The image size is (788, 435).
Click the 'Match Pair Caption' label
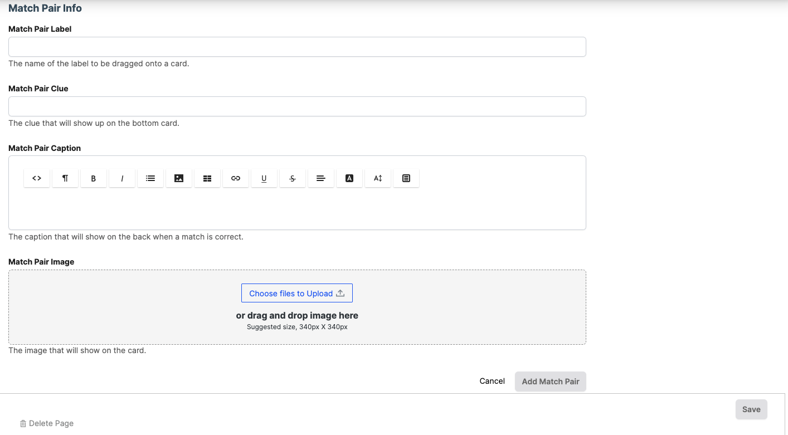coord(45,148)
